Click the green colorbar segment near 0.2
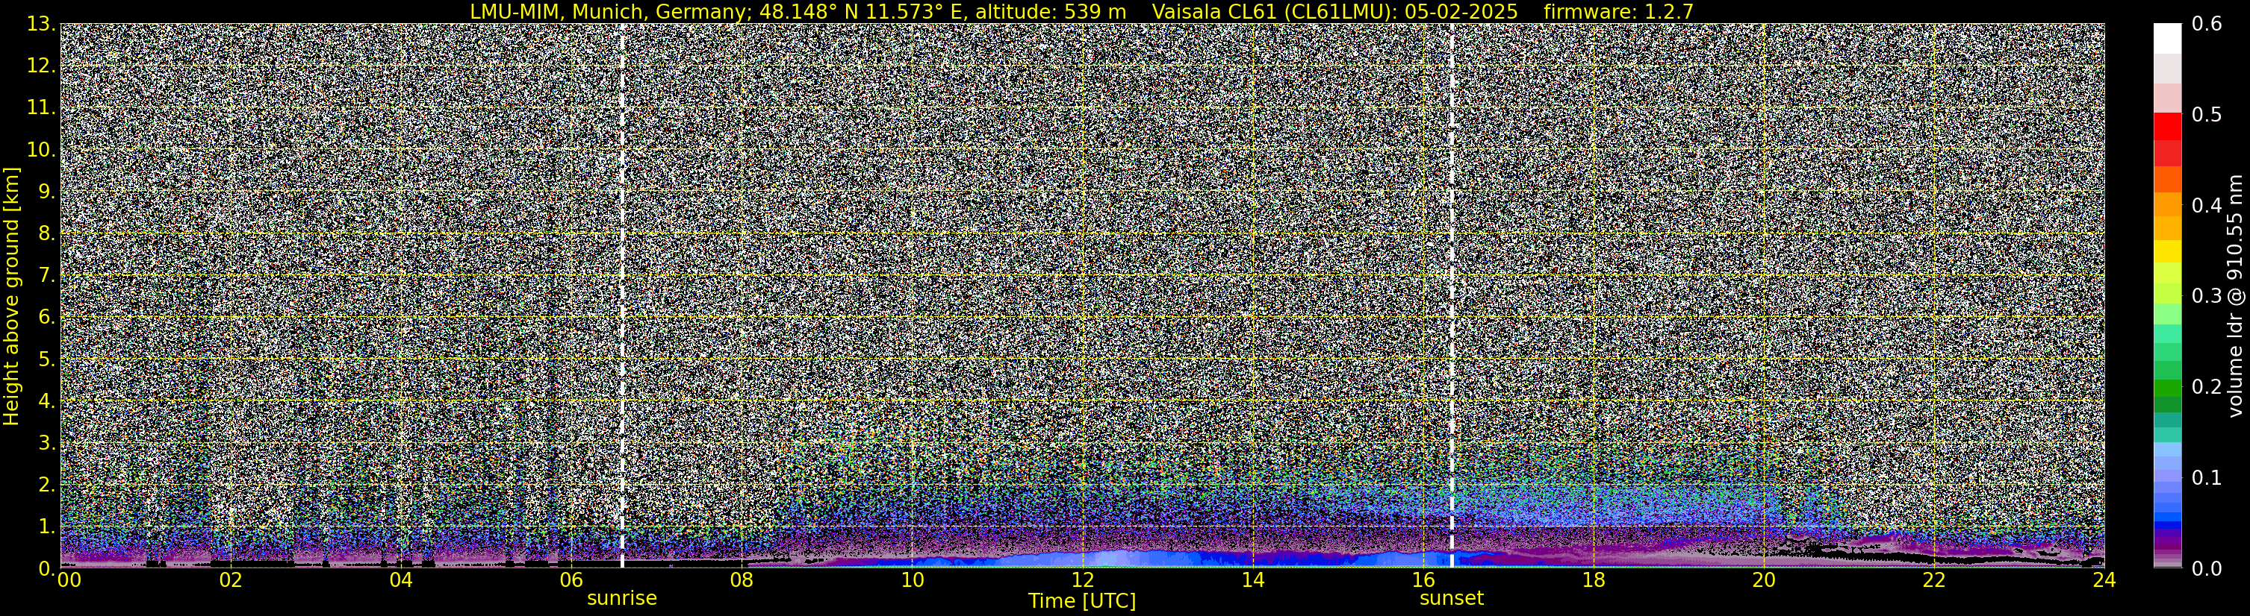Viewport: 2250px width, 616px height. pyautogui.click(x=2167, y=389)
